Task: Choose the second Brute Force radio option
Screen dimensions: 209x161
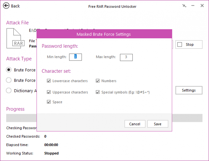Action: 9,80
